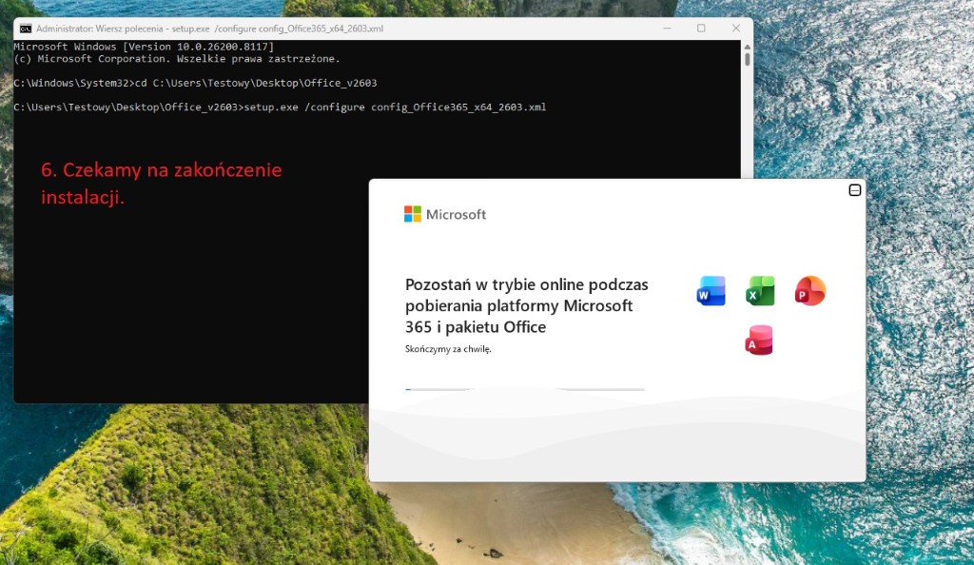The image size is (974, 565).
Task: Click the 'Skończymy za chwilę' text
Action: click(448, 349)
